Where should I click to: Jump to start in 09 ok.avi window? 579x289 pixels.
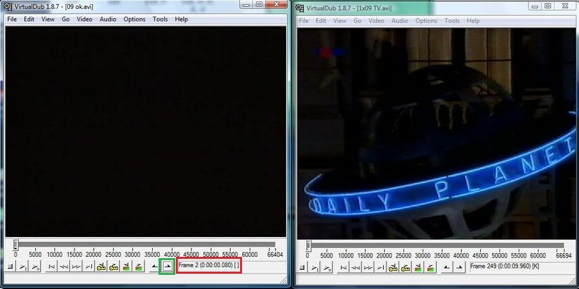(51, 267)
